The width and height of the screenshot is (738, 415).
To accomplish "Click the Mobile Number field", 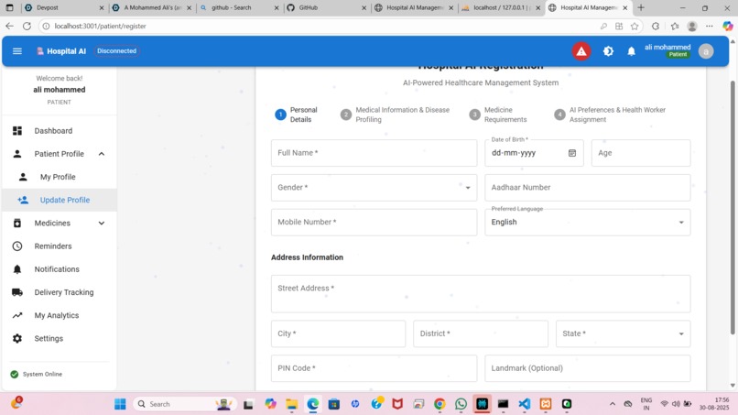I will (374, 222).
